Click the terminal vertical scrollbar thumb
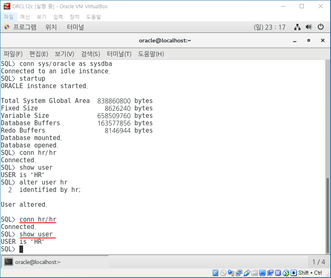 pyautogui.click(x=328, y=215)
